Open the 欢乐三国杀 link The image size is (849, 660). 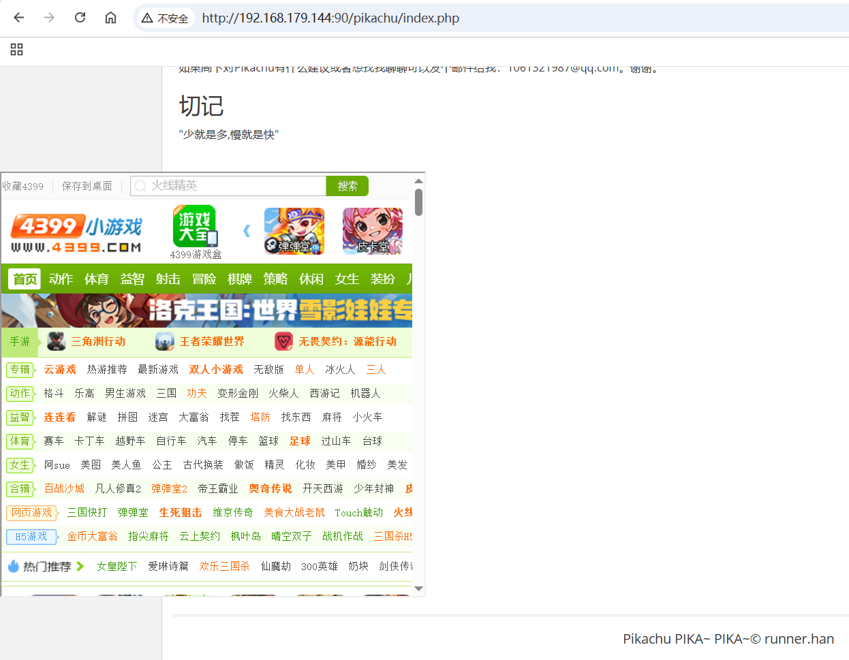[224, 566]
